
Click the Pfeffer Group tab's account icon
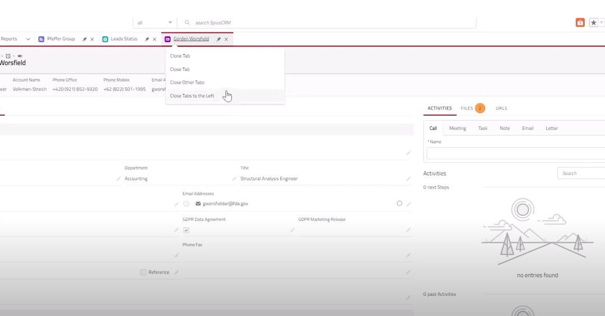[x=41, y=39]
